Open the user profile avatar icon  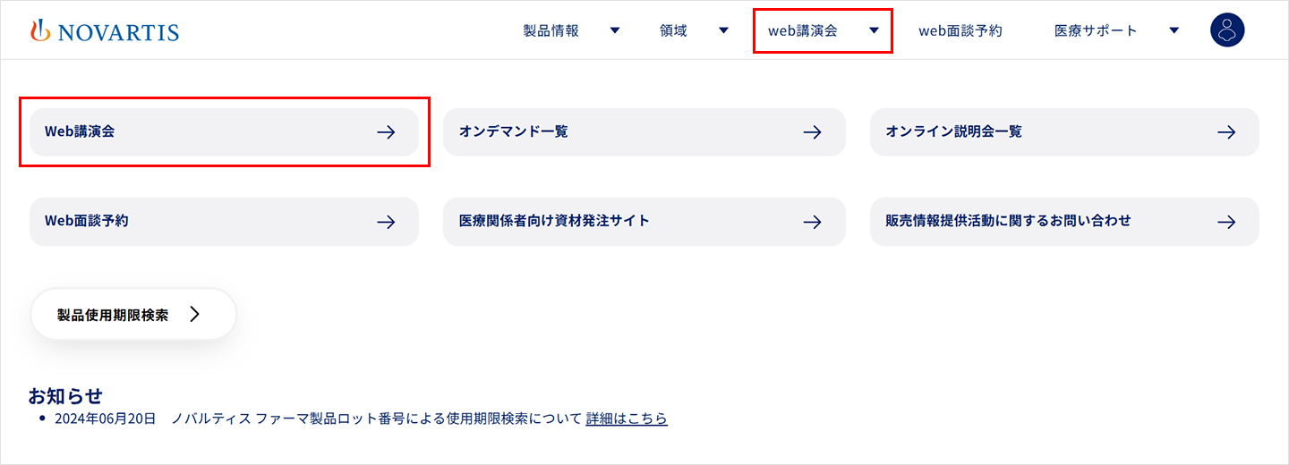(1227, 30)
